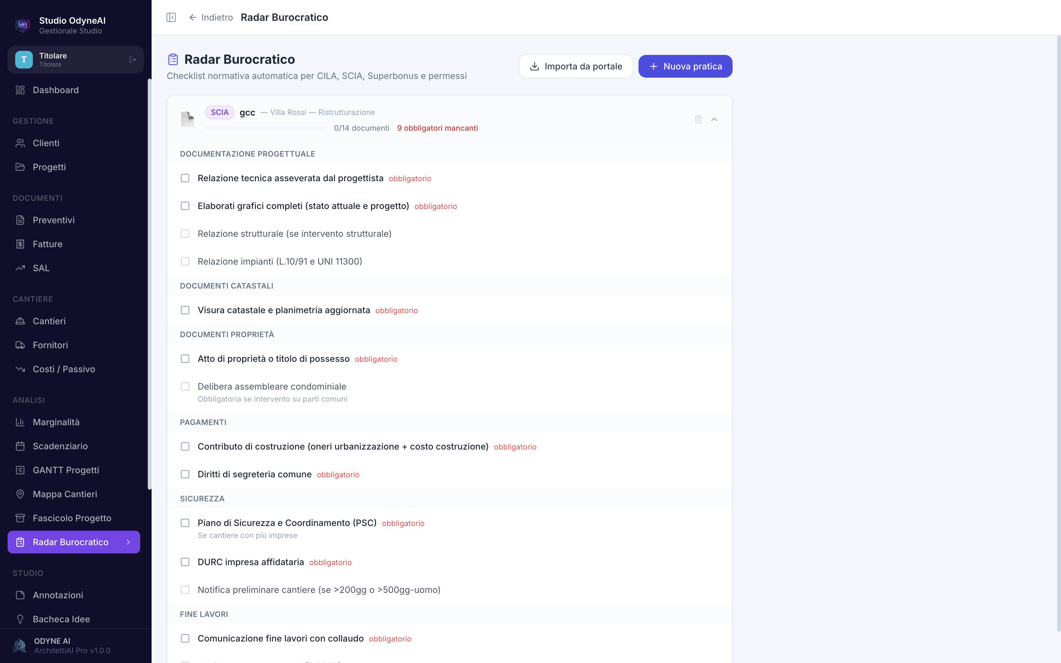Collapse the sidebar panel icon
Viewport: 1061px width, 663px height.
[x=171, y=17]
